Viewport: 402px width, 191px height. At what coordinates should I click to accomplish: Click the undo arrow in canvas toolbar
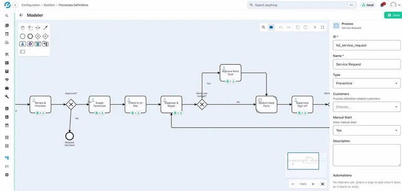pyautogui.click(x=281, y=27)
